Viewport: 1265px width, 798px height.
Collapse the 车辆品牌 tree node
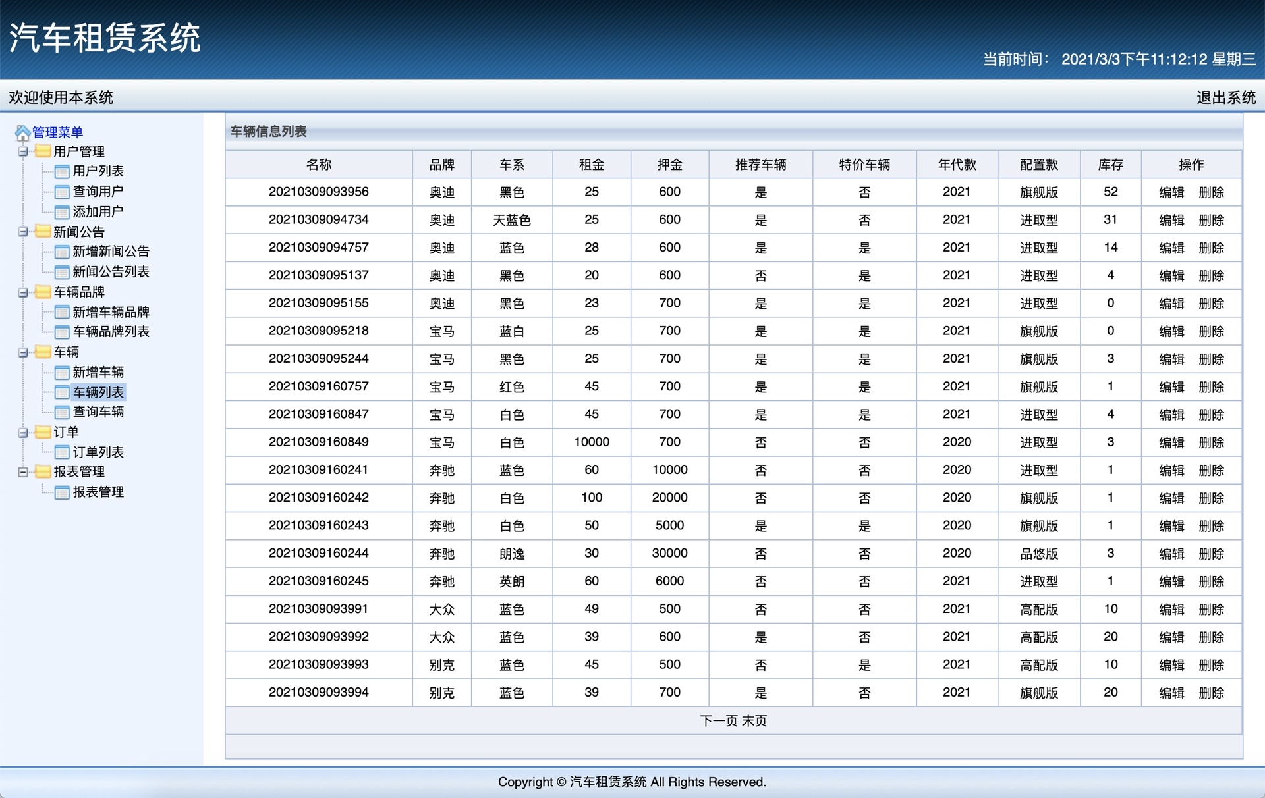tap(23, 292)
